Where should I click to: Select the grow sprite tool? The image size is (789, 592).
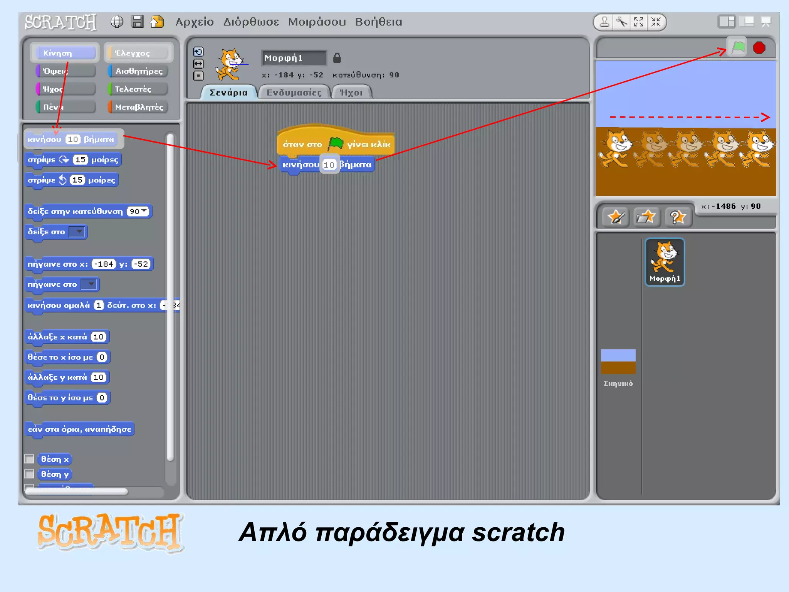[639, 22]
